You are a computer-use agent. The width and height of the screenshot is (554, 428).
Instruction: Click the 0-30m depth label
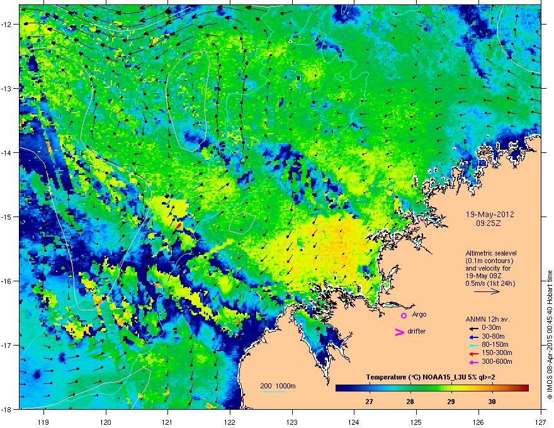tap(491, 328)
